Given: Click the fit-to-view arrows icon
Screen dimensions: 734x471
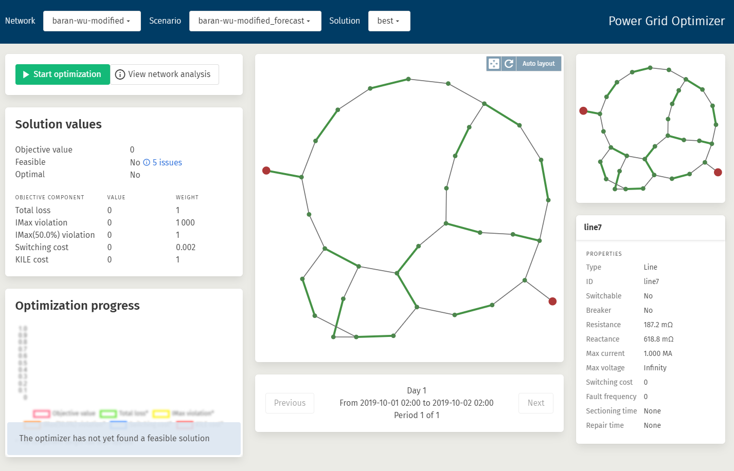Looking at the screenshot, I should 493,63.
